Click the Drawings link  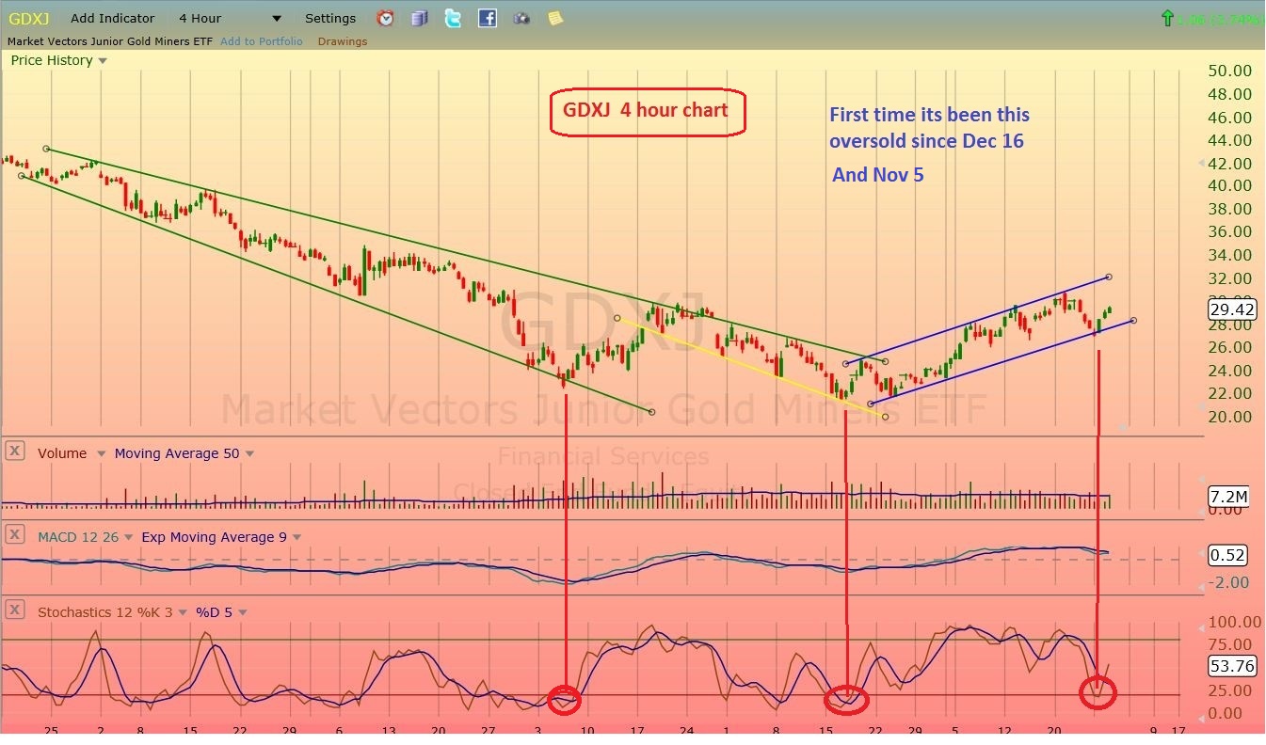(x=342, y=41)
